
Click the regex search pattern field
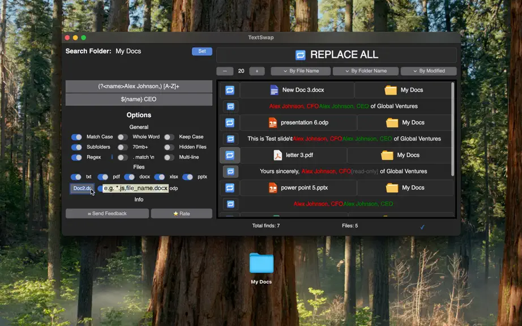139,87
